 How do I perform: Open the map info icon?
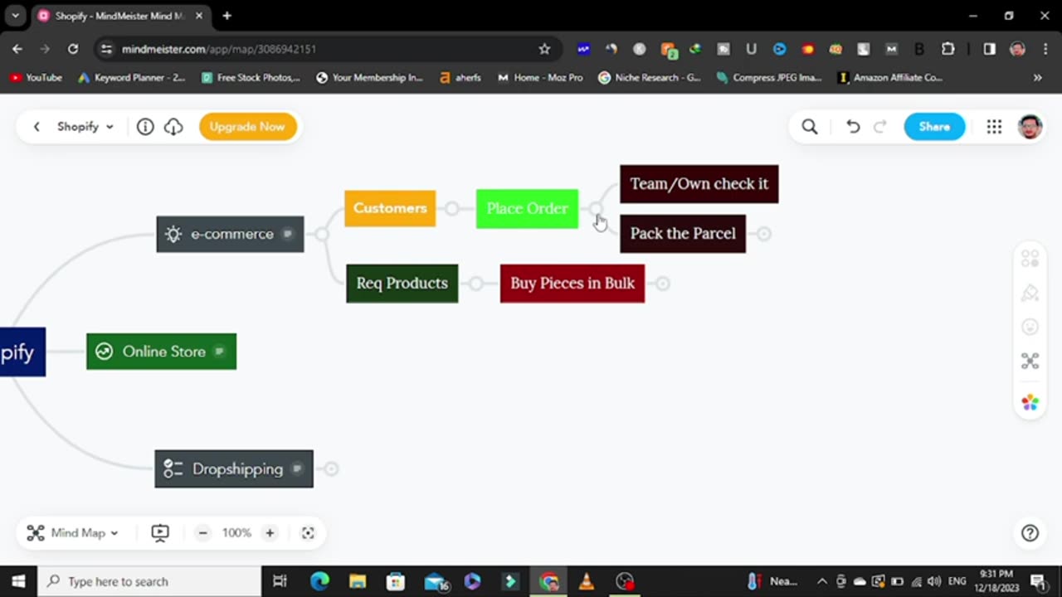tap(145, 127)
